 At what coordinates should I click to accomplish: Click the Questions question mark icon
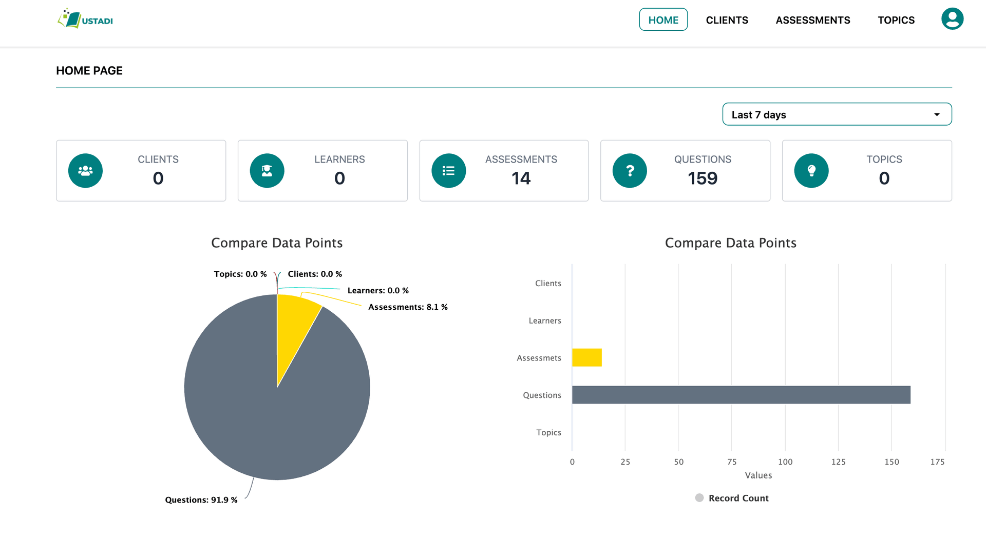pyautogui.click(x=630, y=170)
